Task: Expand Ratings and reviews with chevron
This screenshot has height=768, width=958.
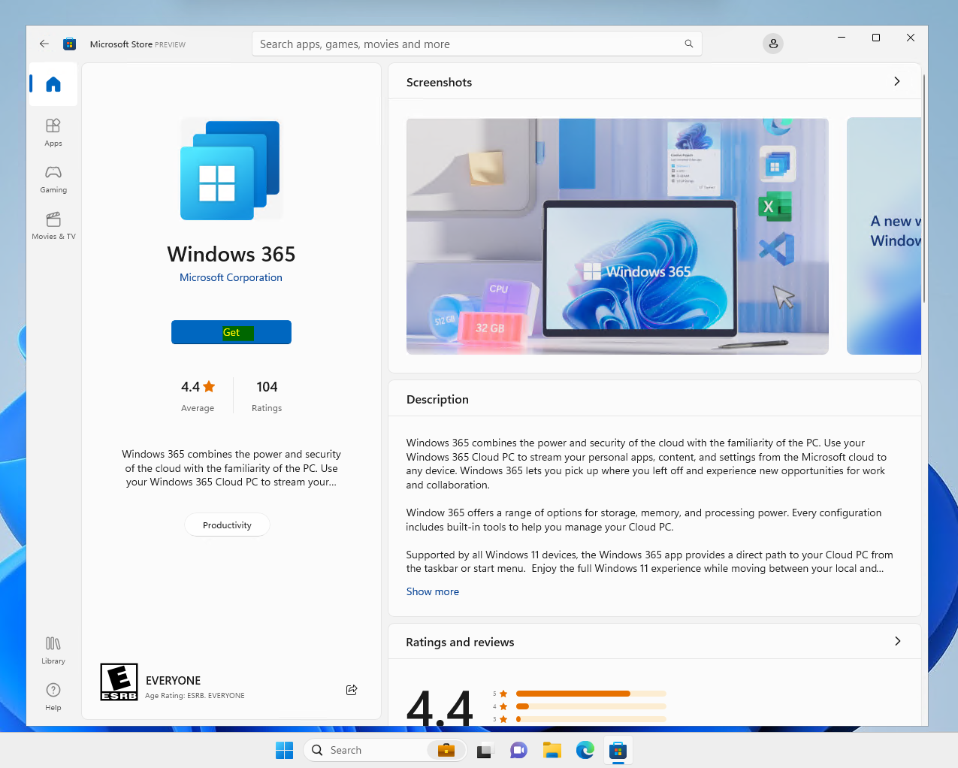Action: point(897,641)
